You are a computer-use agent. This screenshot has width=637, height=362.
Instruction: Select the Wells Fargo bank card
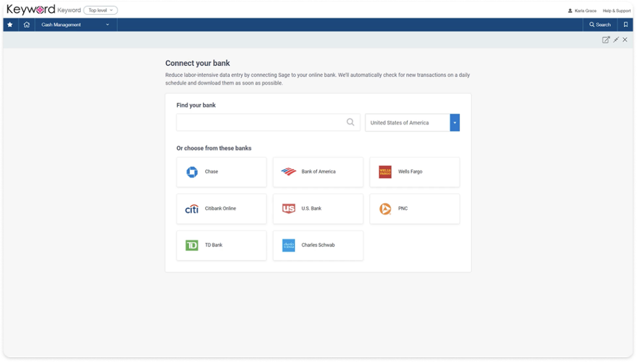[x=415, y=172]
